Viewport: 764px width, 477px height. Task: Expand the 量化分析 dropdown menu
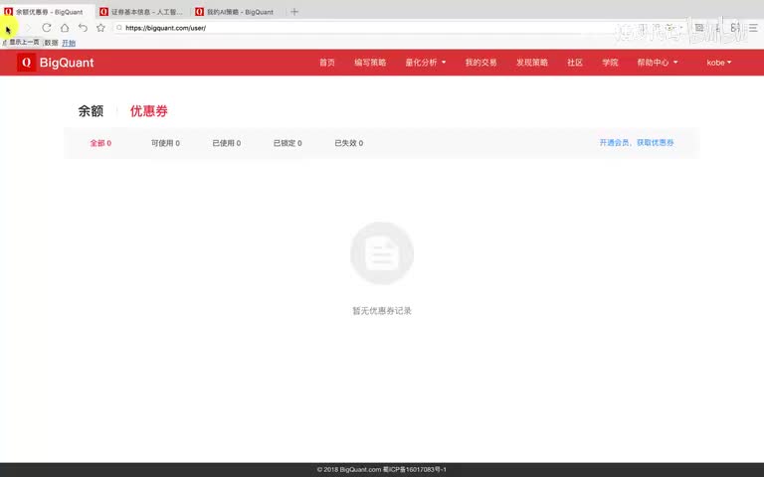426,63
